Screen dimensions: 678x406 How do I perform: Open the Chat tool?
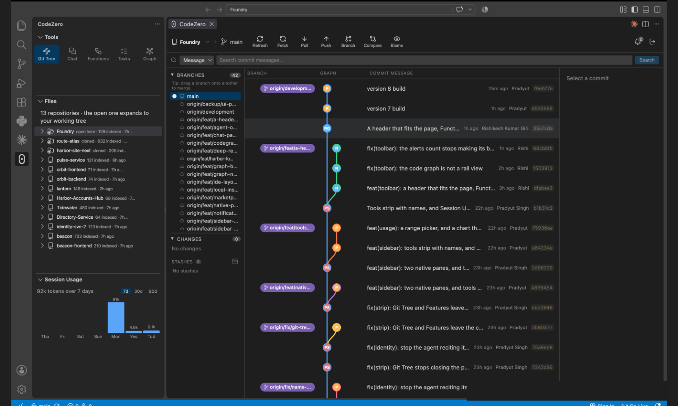click(72, 54)
